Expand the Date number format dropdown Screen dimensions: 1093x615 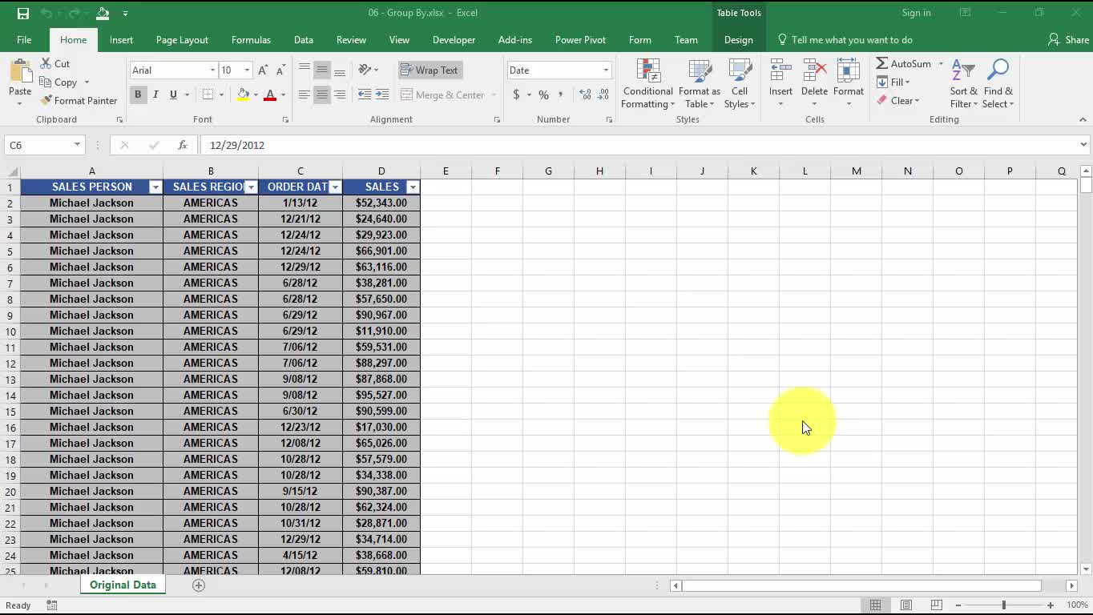click(605, 70)
